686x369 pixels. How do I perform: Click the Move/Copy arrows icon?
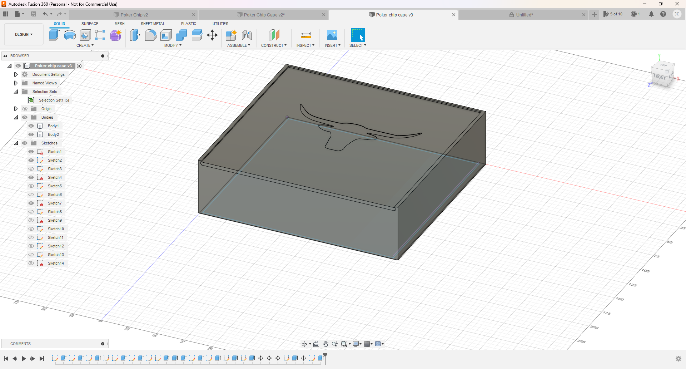[212, 35]
